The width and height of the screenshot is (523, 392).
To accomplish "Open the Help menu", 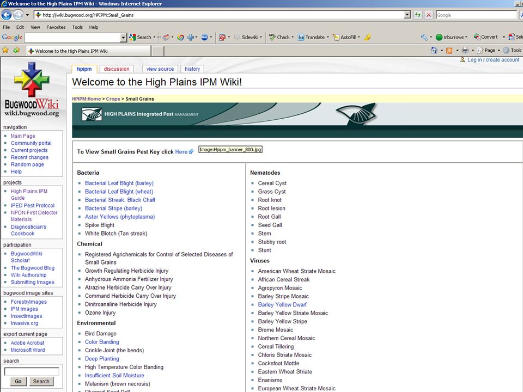I will pos(93,27).
